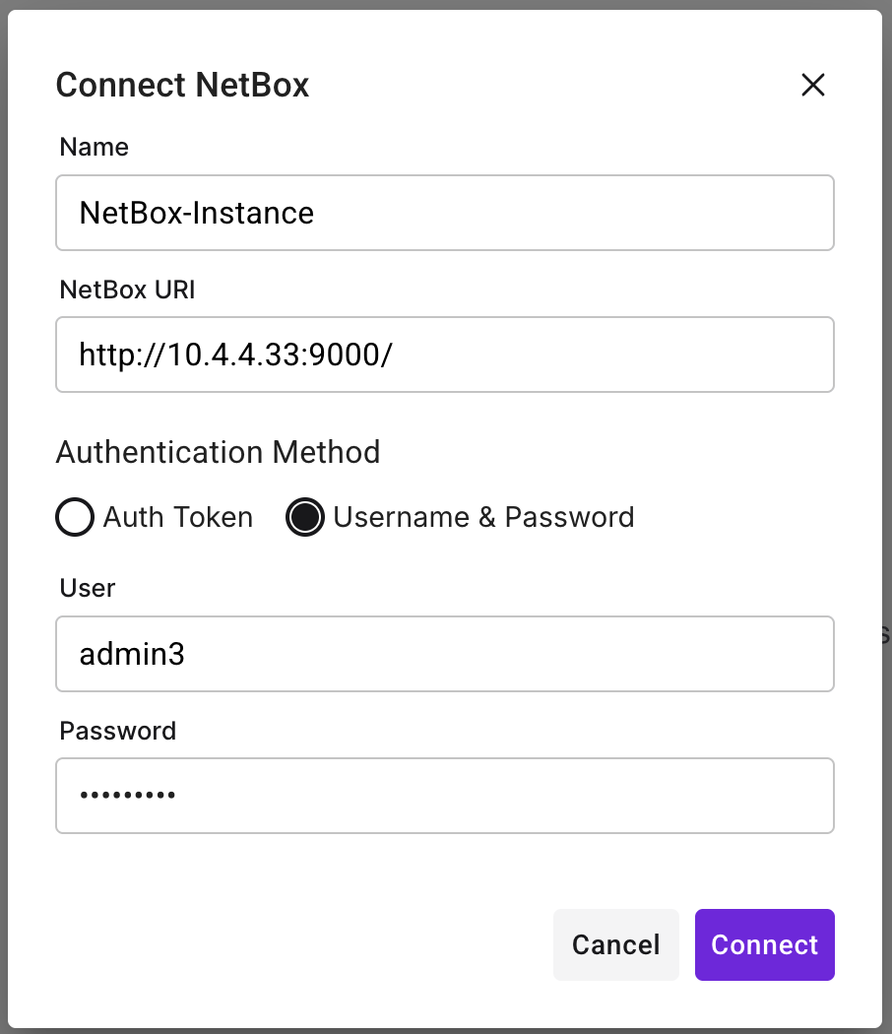The height and width of the screenshot is (1034, 892).
Task: Focus the Name field containing NetBox-Instance
Action: [x=445, y=213]
